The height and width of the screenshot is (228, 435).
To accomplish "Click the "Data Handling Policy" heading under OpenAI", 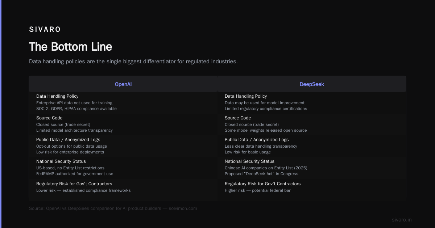I will click(57, 96).
